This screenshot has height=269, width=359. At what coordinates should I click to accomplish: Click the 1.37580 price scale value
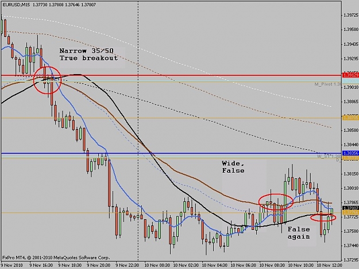click(351, 231)
